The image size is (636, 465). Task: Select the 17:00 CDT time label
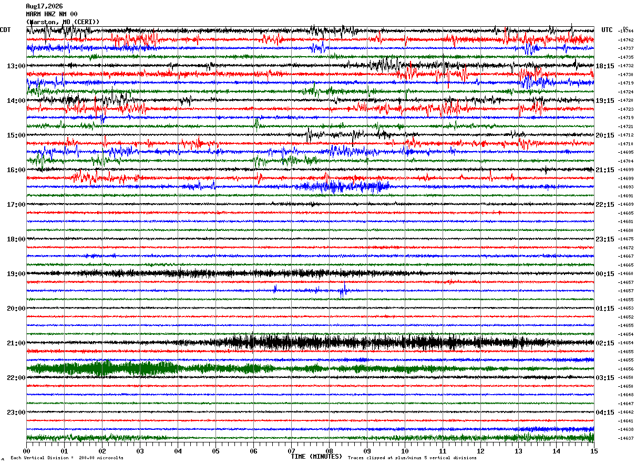coord(16,205)
